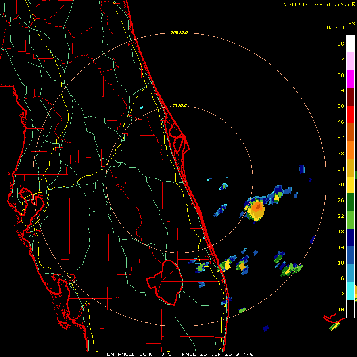
Task: Click the legend value label 54
Action: tap(341, 90)
